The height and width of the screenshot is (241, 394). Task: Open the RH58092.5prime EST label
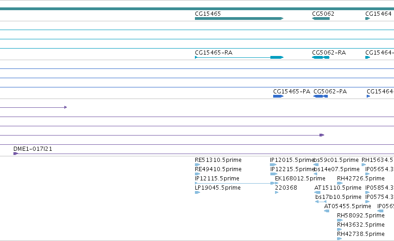pos(361,216)
